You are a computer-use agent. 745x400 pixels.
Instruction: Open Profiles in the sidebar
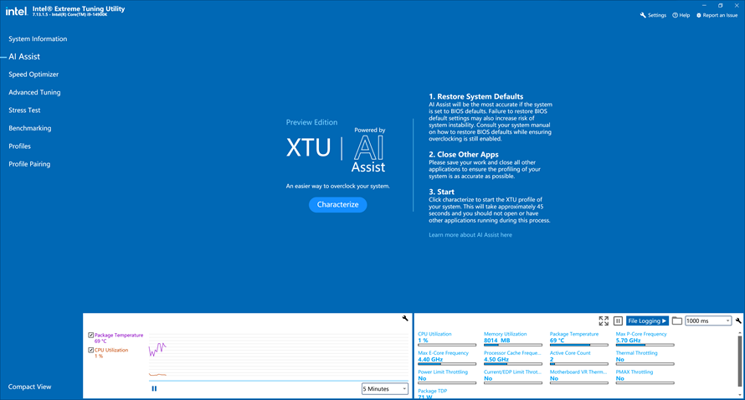[x=19, y=146]
